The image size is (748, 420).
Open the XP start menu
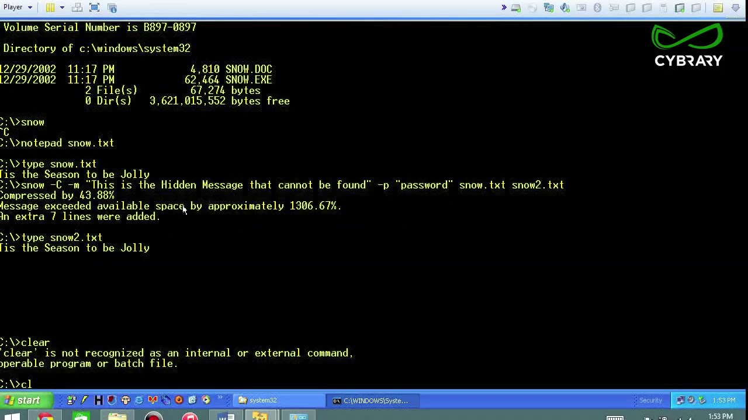(26, 400)
